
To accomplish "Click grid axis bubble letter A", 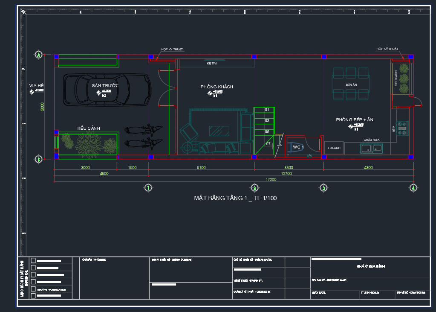I will (x=38, y=55).
